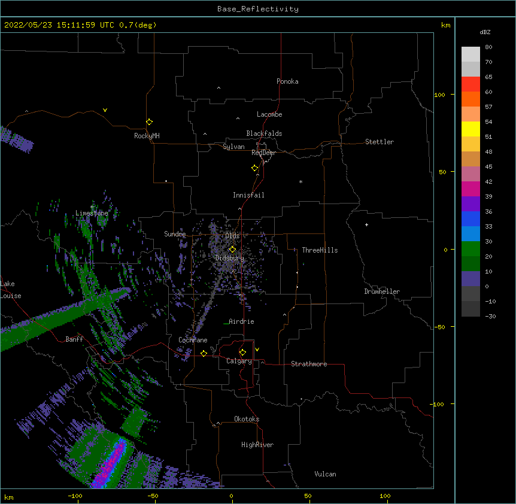Screen dimensions: 516x504
Task: Click the yellow v marker in northwest area
Action: pos(105,110)
